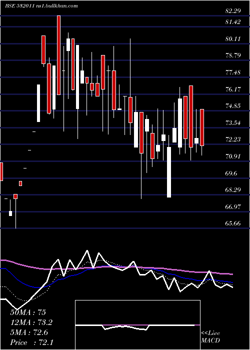Click the Price : 72.1 readout

click(x=31, y=342)
